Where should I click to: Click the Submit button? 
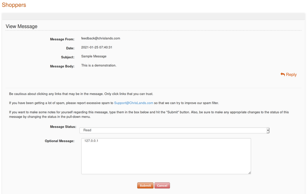tap(146, 186)
